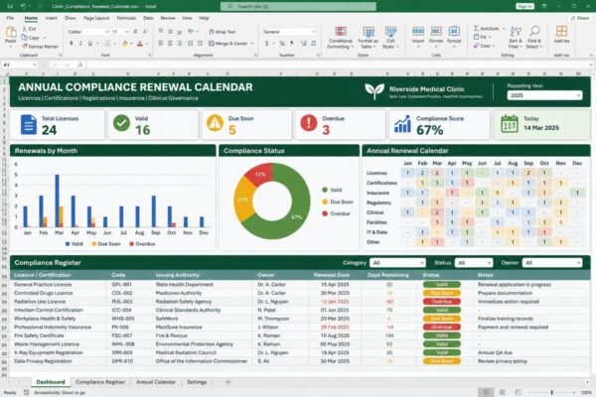Viewport: 596px width, 397px height.
Task: Click the Orientation text-angle icon
Action: point(191,31)
